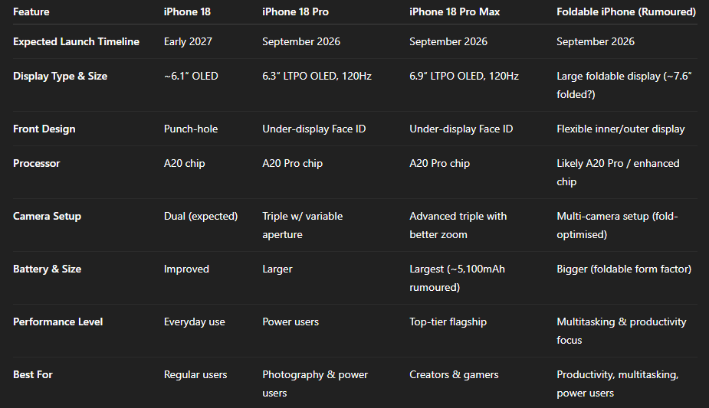This screenshot has width=709, height=408.
Task: Select the Camera Setup row label
Action: pos(47,217)
